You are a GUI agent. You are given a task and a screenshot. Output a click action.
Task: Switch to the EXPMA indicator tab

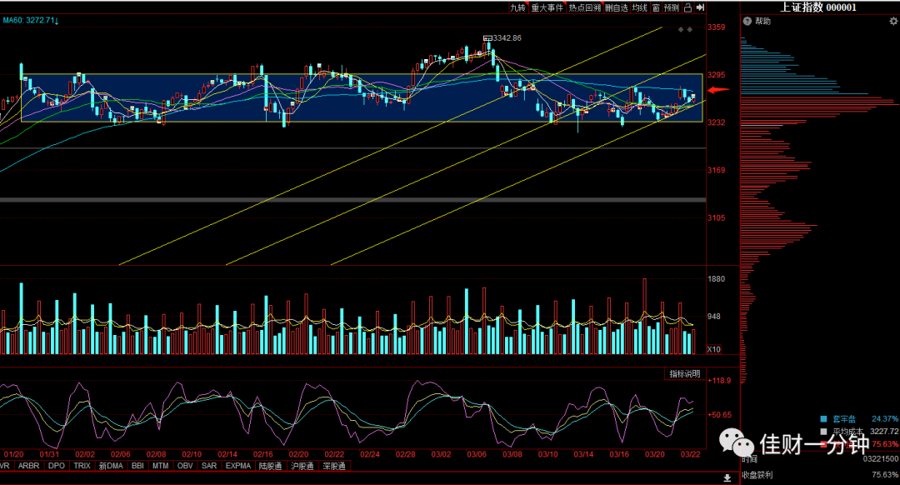tap(238, 466)
